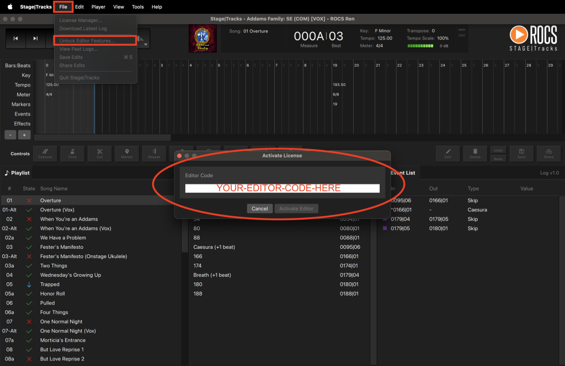Choose View Past Logs menu item

click(x=95, y=49)
